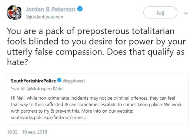Click Jordan B Peterson's profile avatar
The height and width of the screenshot is (139, 194).
[13, 13]
